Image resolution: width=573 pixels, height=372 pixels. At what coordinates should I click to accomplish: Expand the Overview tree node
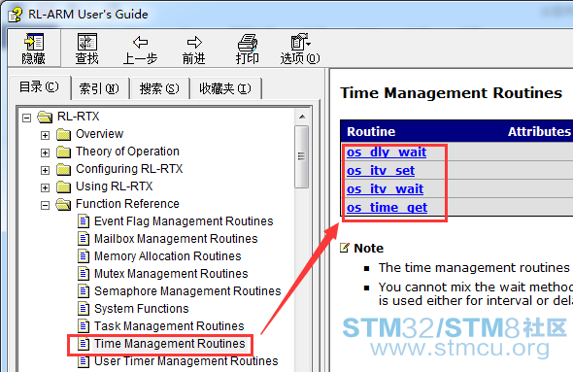pyautogui.click(x=45, y=136)
